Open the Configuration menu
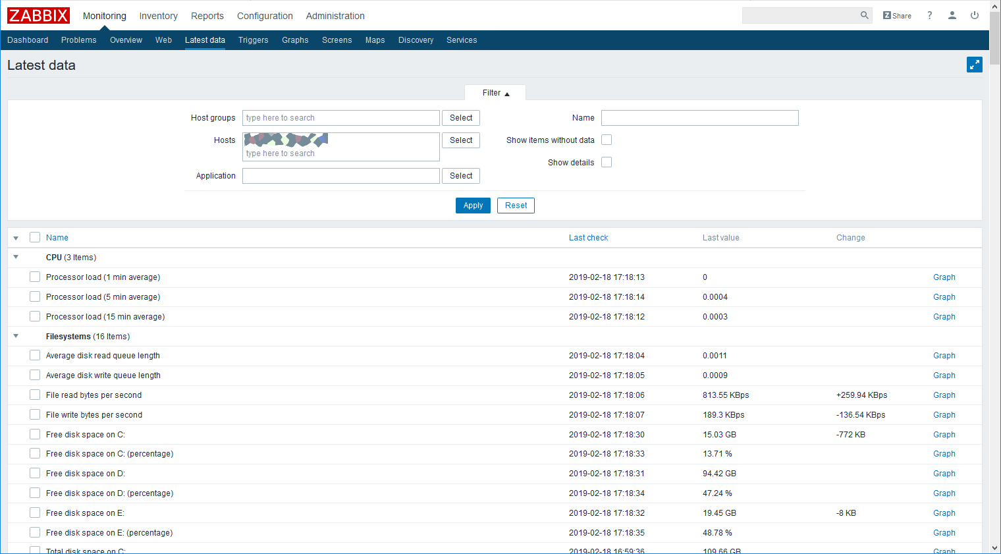Viewport: 1001px width, 554px height. [x=265, y=16]
